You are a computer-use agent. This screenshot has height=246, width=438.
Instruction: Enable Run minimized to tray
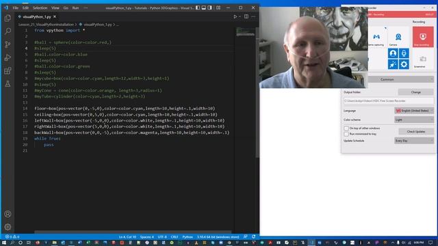(x=346, y=134)
